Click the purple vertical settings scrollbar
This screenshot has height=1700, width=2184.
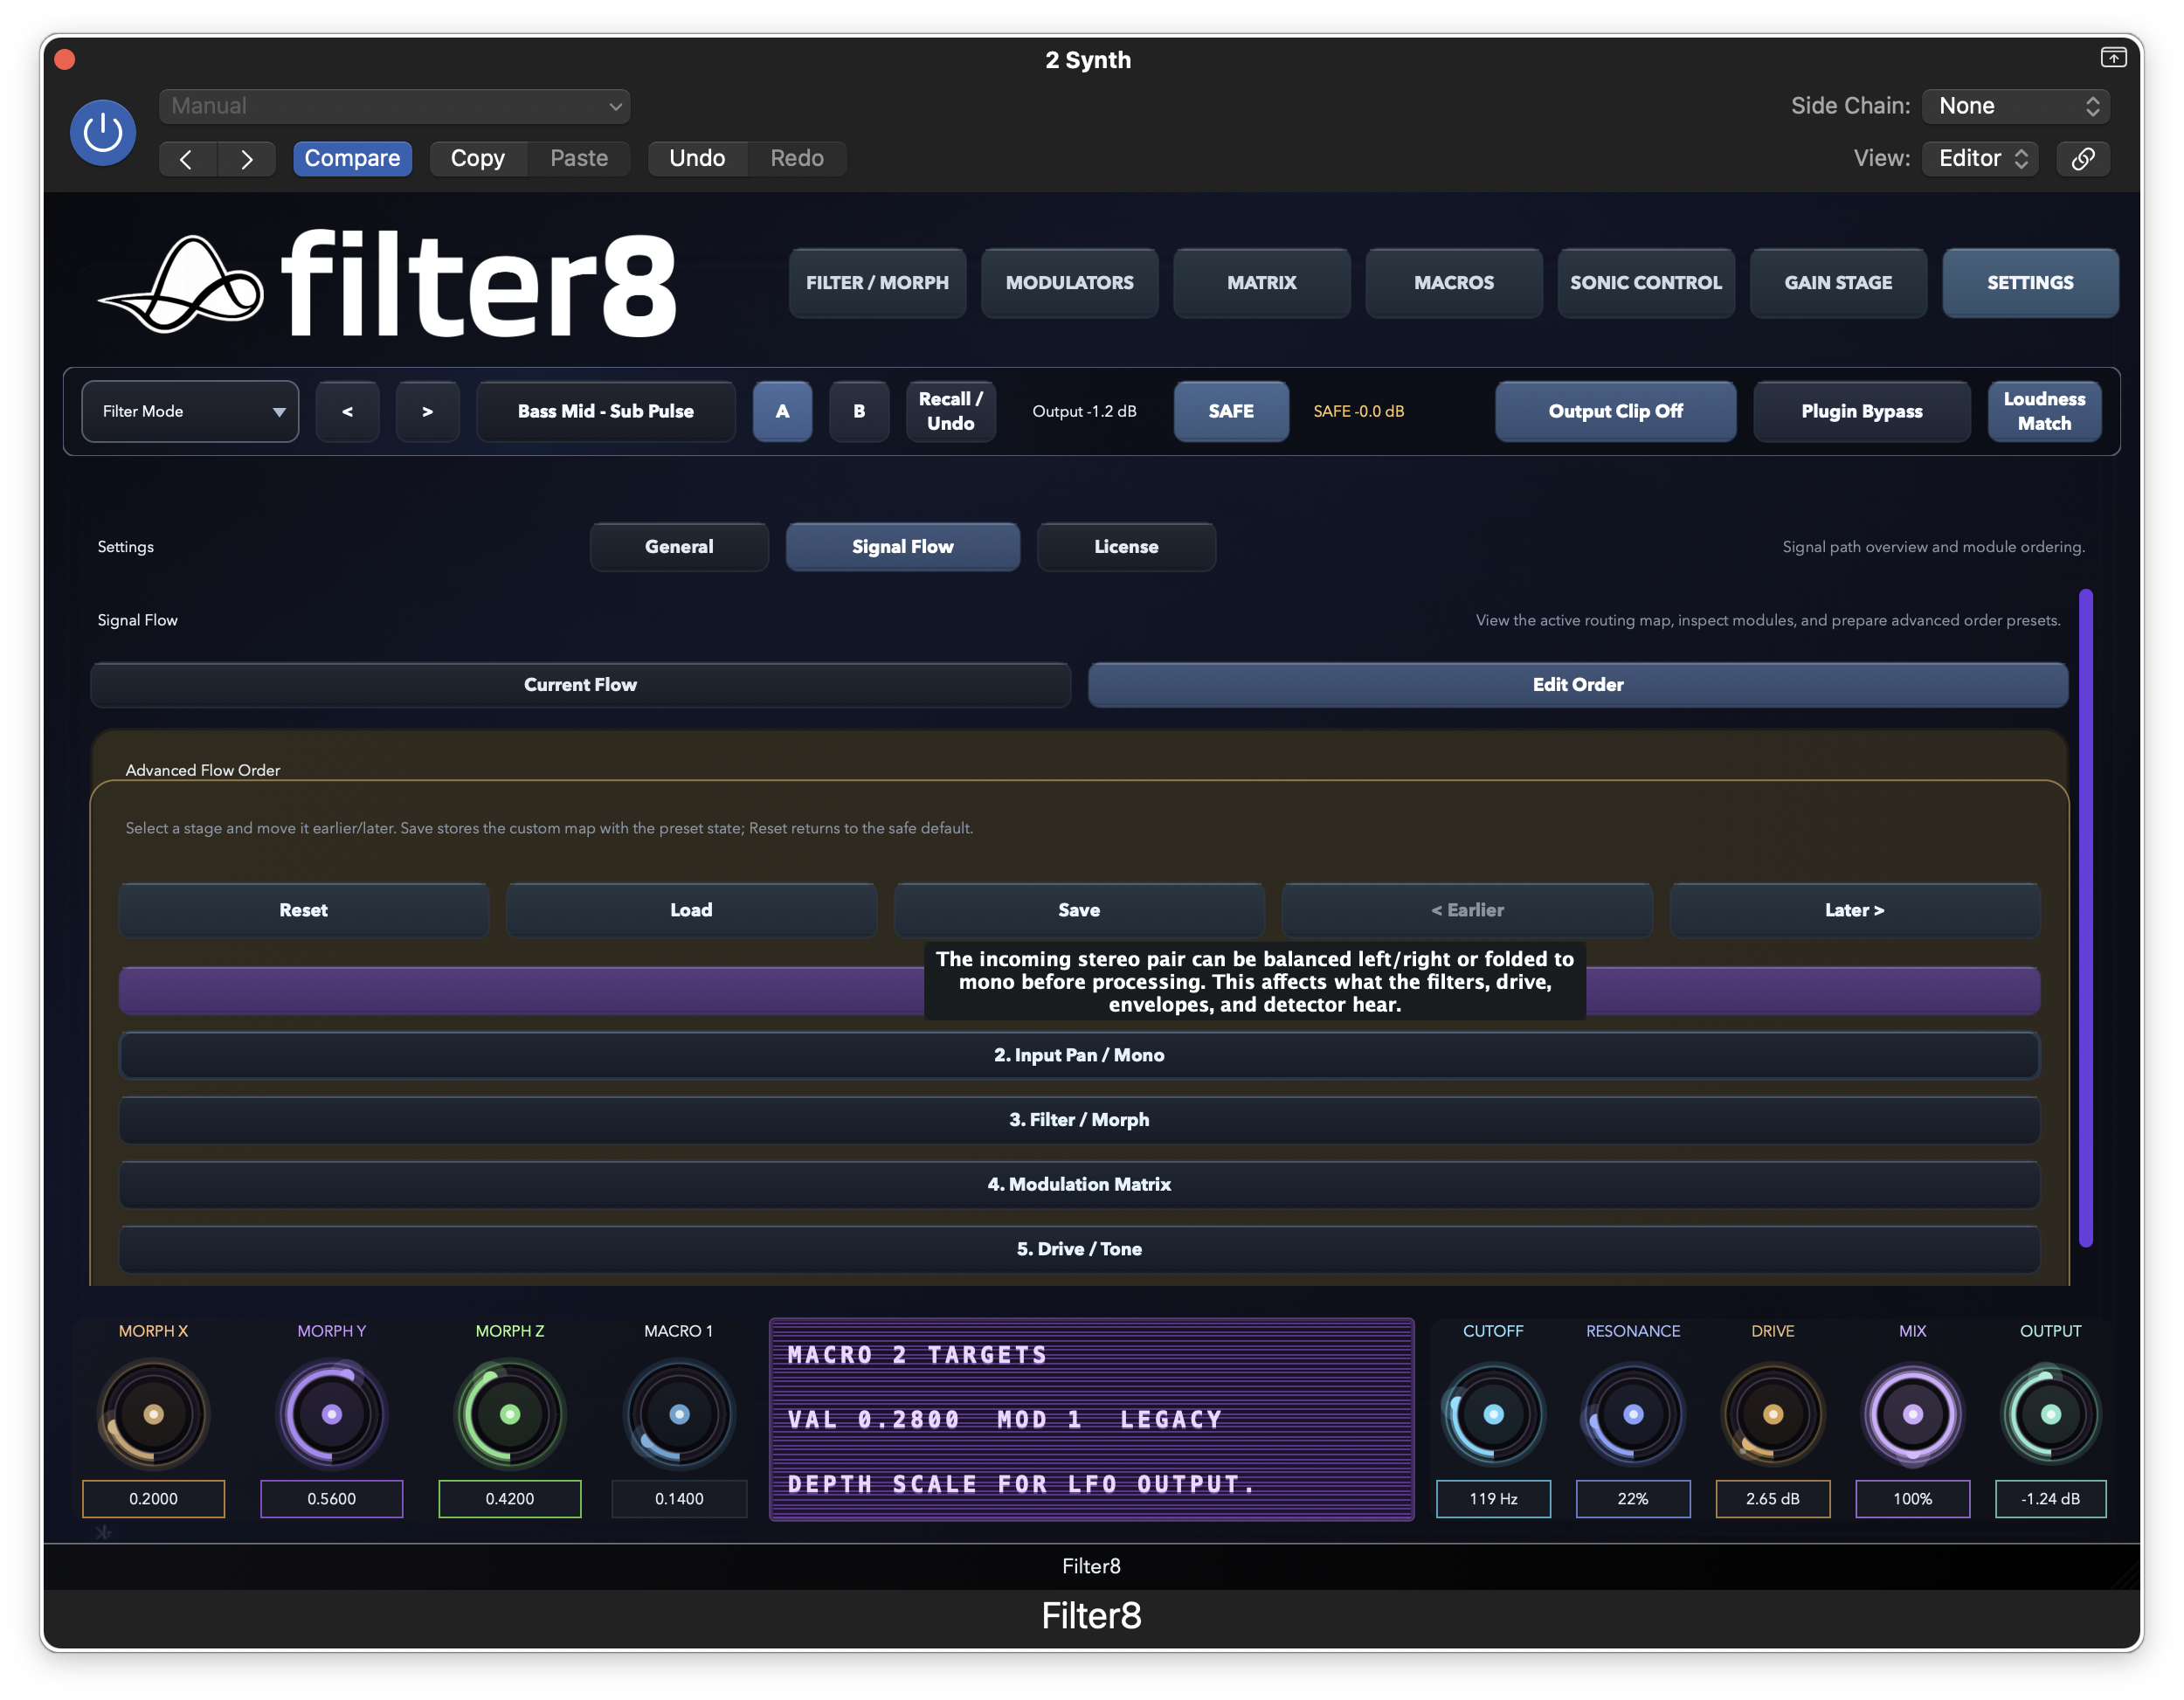pyautogui.click(x=2085, y=918)
